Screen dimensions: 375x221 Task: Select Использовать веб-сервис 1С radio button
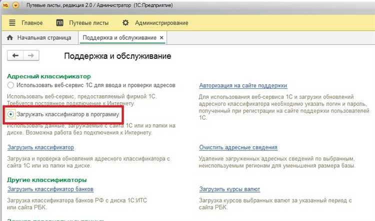(10, 85)
